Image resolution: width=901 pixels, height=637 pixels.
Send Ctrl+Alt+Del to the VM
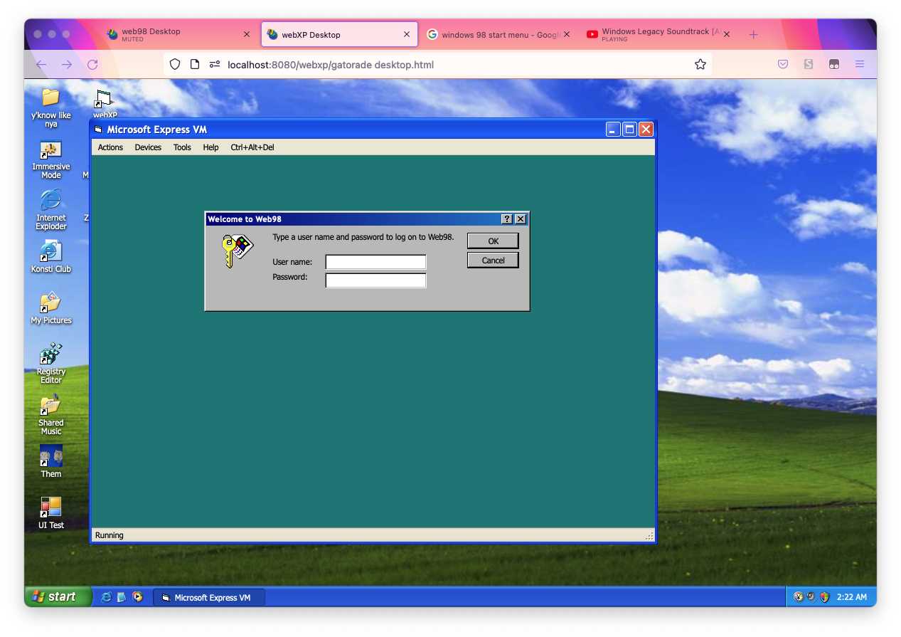pyautogui.click(x=252, y=147)
